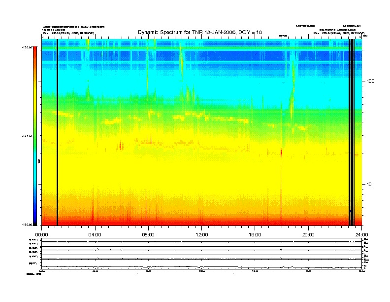Click the black data-gap stripe near 01:00
This screenshot has height=302, width=390.
point(57,132)
